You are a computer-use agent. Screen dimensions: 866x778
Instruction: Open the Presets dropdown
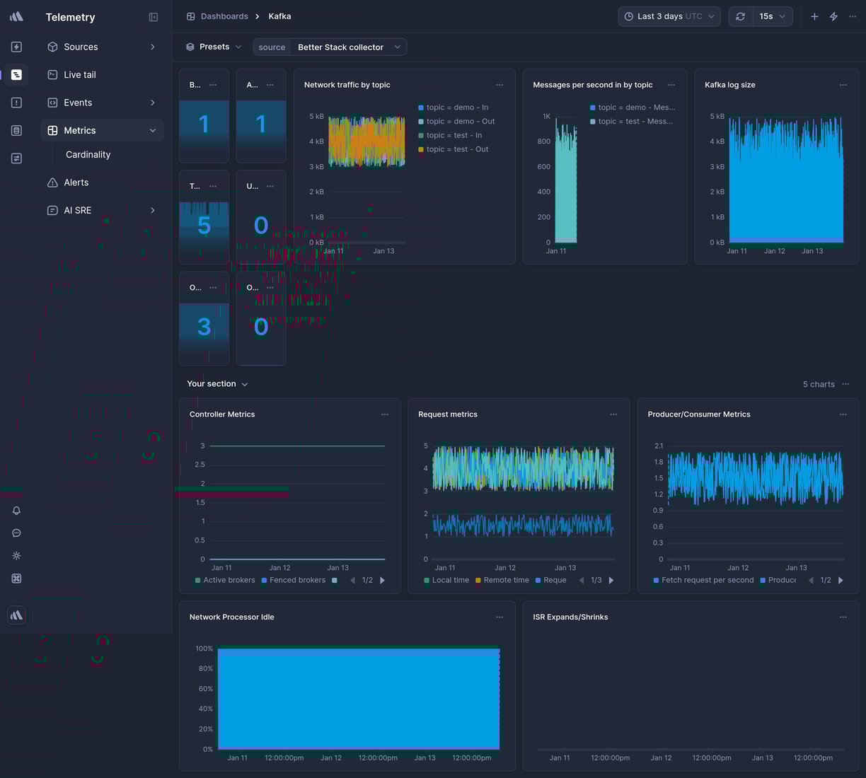coord(213,47)
